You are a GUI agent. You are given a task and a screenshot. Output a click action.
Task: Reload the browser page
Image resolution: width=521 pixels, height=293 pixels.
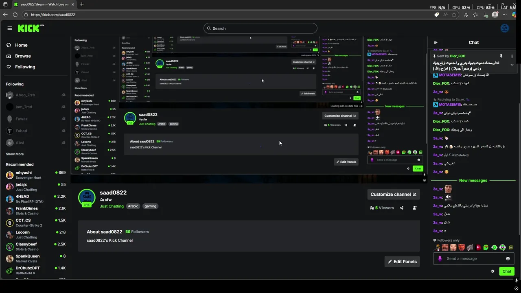[x=15, y=15]
